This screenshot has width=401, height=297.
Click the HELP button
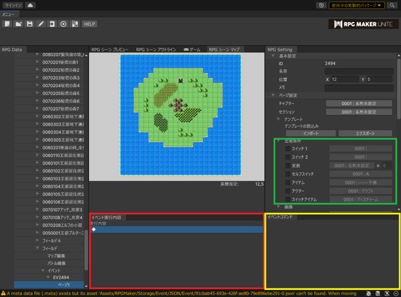tap(89, 24)
